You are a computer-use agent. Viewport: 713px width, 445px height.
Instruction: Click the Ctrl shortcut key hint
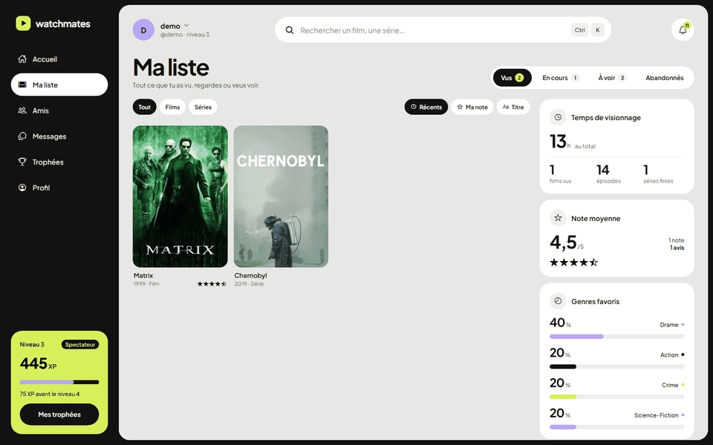click(579, 30)
